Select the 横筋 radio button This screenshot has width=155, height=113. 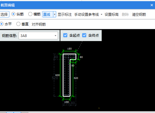coord(30,14)
